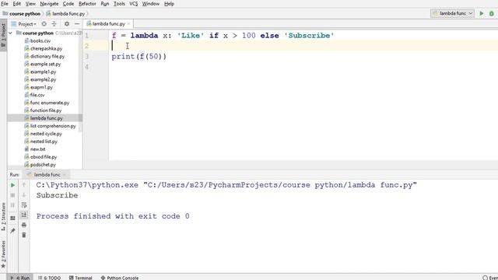Screen dimensions: 498x280
Task: Toggle soft-wrap in Run console
Action: point(24,205)
